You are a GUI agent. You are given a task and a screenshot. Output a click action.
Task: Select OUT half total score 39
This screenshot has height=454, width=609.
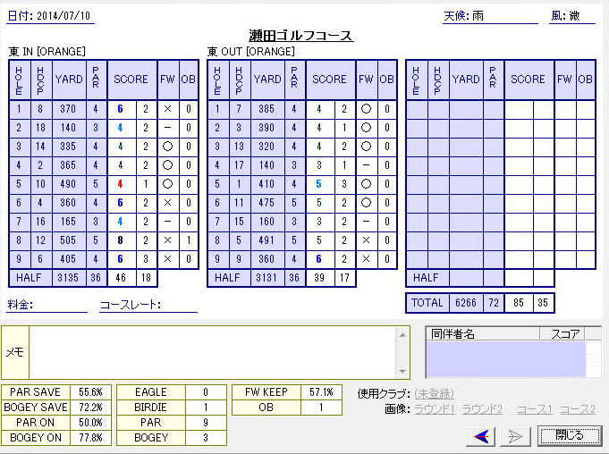coord(320,278)
